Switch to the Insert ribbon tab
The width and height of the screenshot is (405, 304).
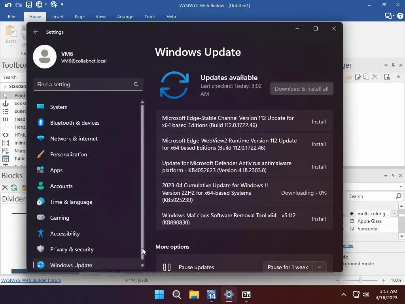pos(58,17)
